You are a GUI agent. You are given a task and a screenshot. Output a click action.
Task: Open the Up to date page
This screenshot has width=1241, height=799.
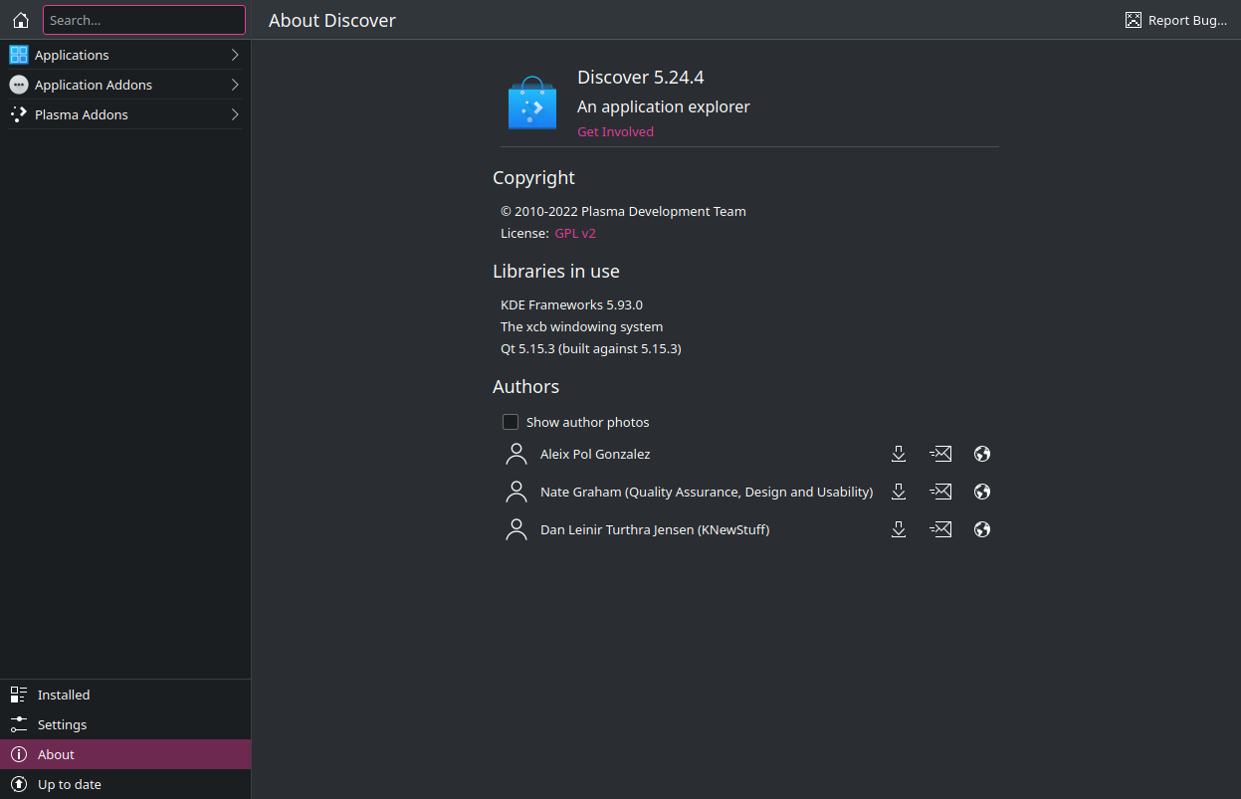click(x=125, y=784)
